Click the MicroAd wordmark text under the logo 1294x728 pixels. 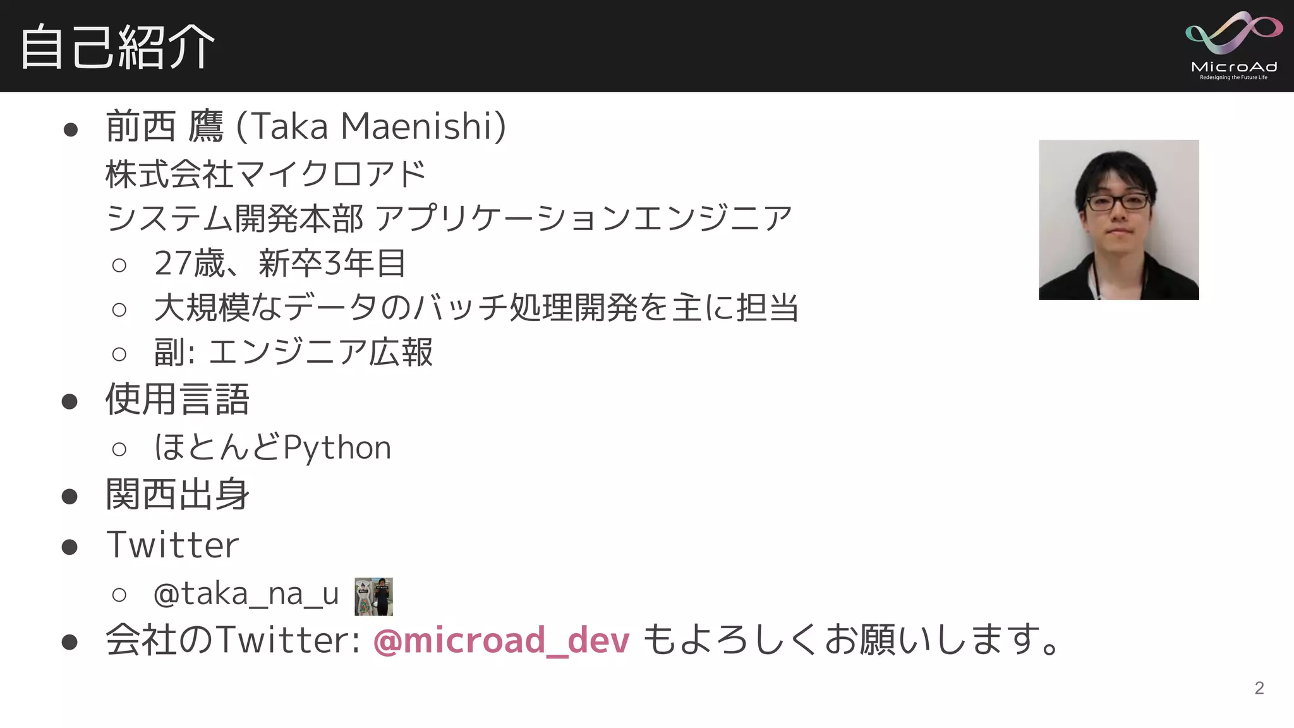[x=1233, y=66]
